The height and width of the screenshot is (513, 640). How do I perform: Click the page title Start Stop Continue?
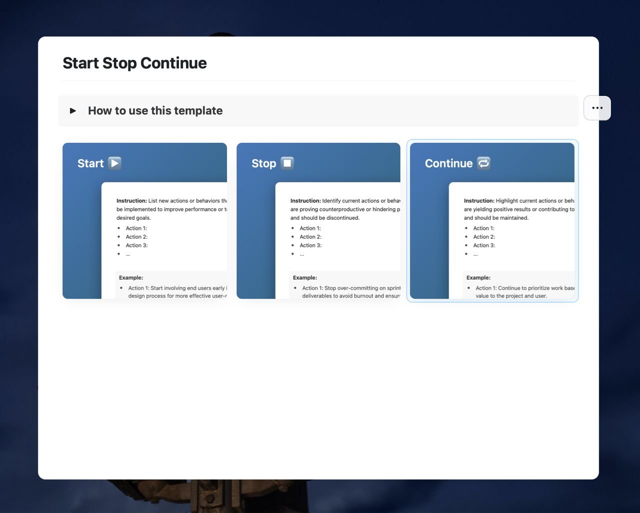(134, 63)
